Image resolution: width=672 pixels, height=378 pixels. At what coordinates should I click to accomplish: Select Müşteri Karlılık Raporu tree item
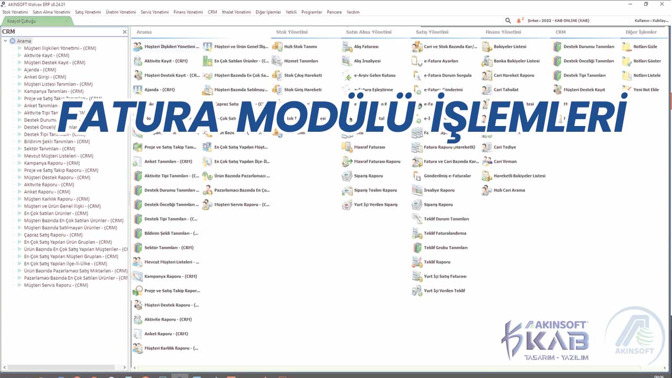pos(57,199)
